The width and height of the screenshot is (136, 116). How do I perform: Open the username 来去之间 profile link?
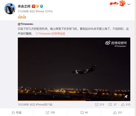click(24, 6)
